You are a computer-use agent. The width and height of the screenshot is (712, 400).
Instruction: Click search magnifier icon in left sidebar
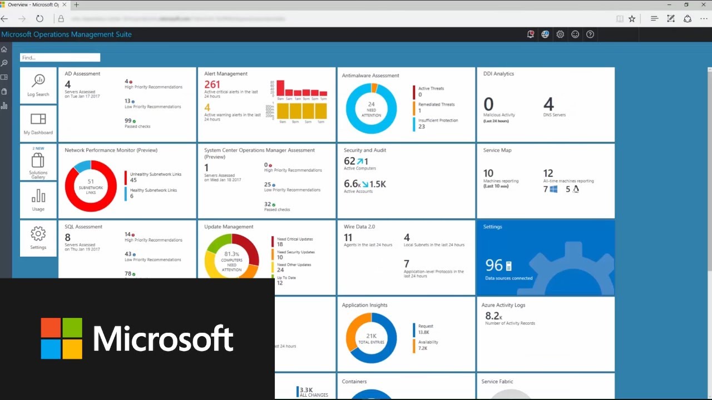[x=4, y=63]
